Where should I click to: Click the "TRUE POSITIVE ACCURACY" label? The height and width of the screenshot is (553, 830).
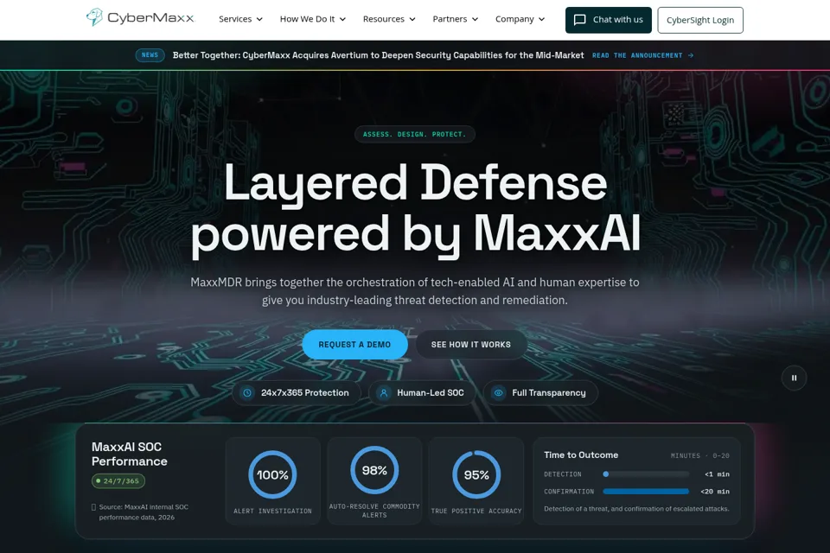tap(476, 512)
